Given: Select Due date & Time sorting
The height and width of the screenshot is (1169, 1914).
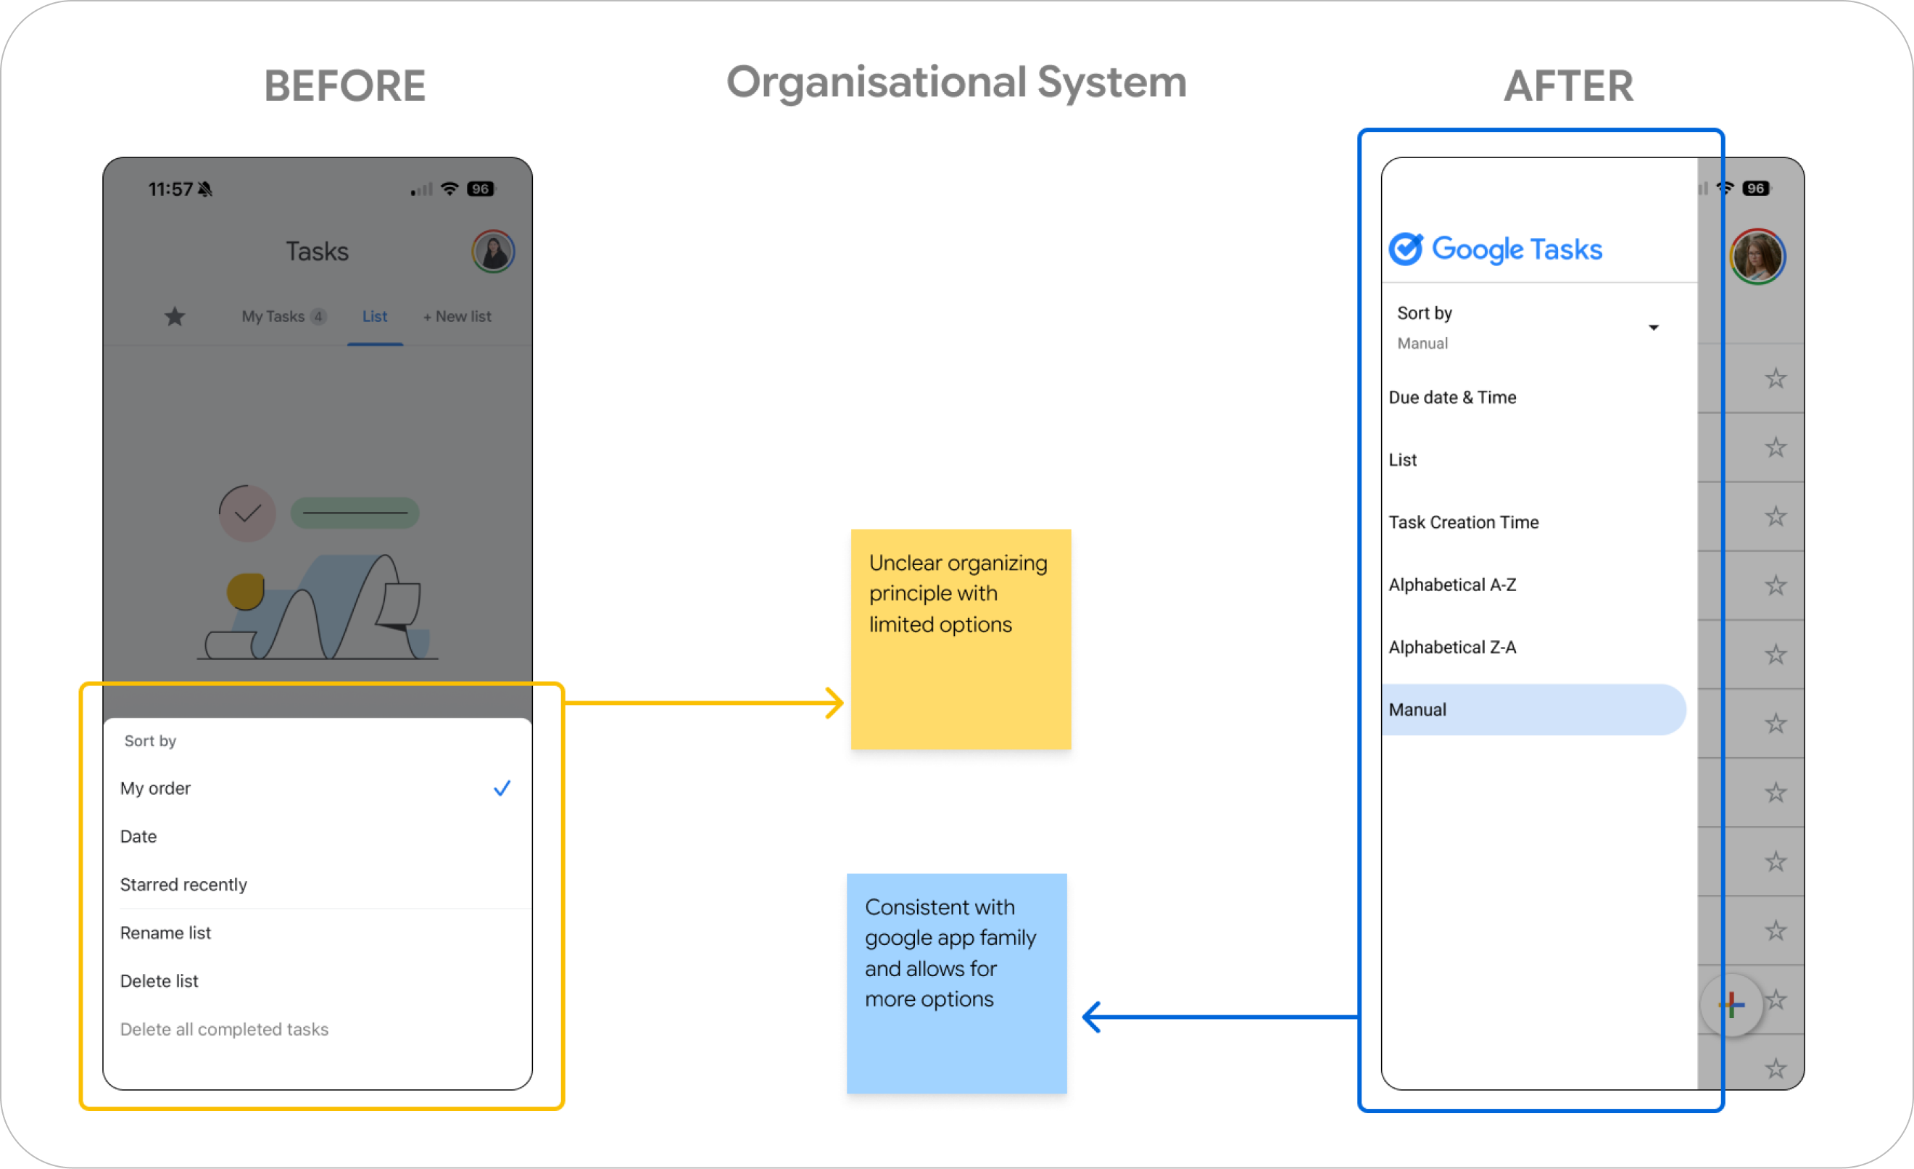Looking at the screenshot, I should pyautogui.click(x=1533, y=397).
